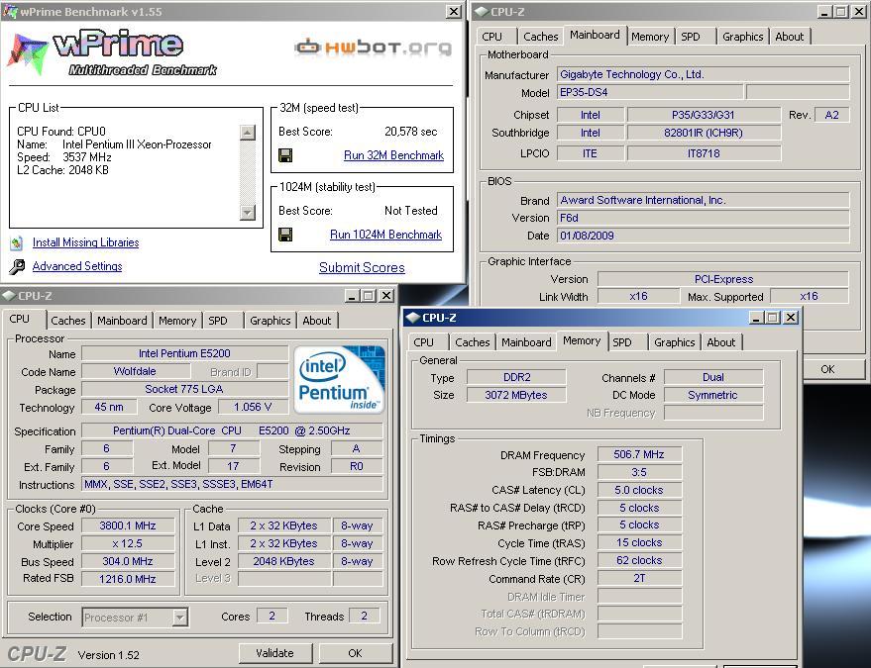The height and width of the screenshot is (668, 871).
Task: Select Graphics tab in the Memory window
Action: coord(675,341)
